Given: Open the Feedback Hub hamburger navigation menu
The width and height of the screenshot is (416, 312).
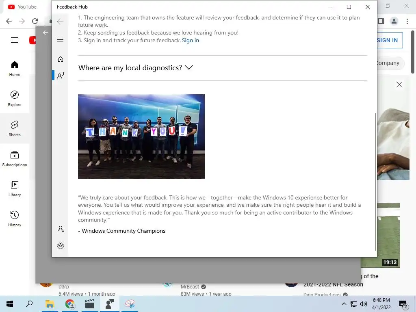Looking at the screenshot, I should [x=60, y=40].
